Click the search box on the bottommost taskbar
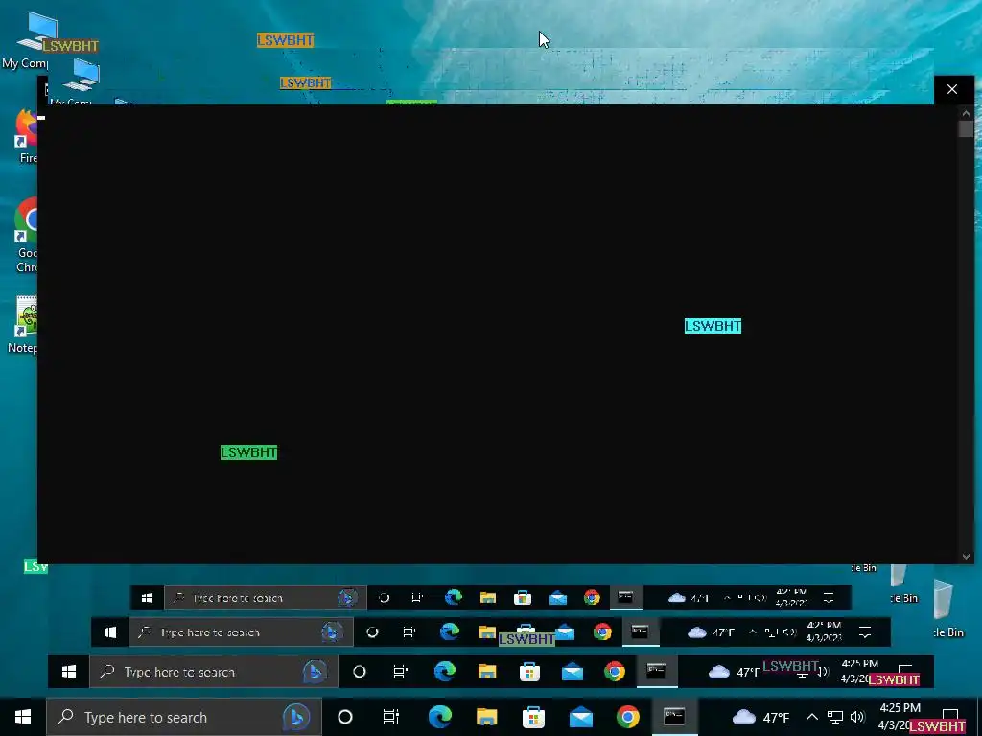 184,717
